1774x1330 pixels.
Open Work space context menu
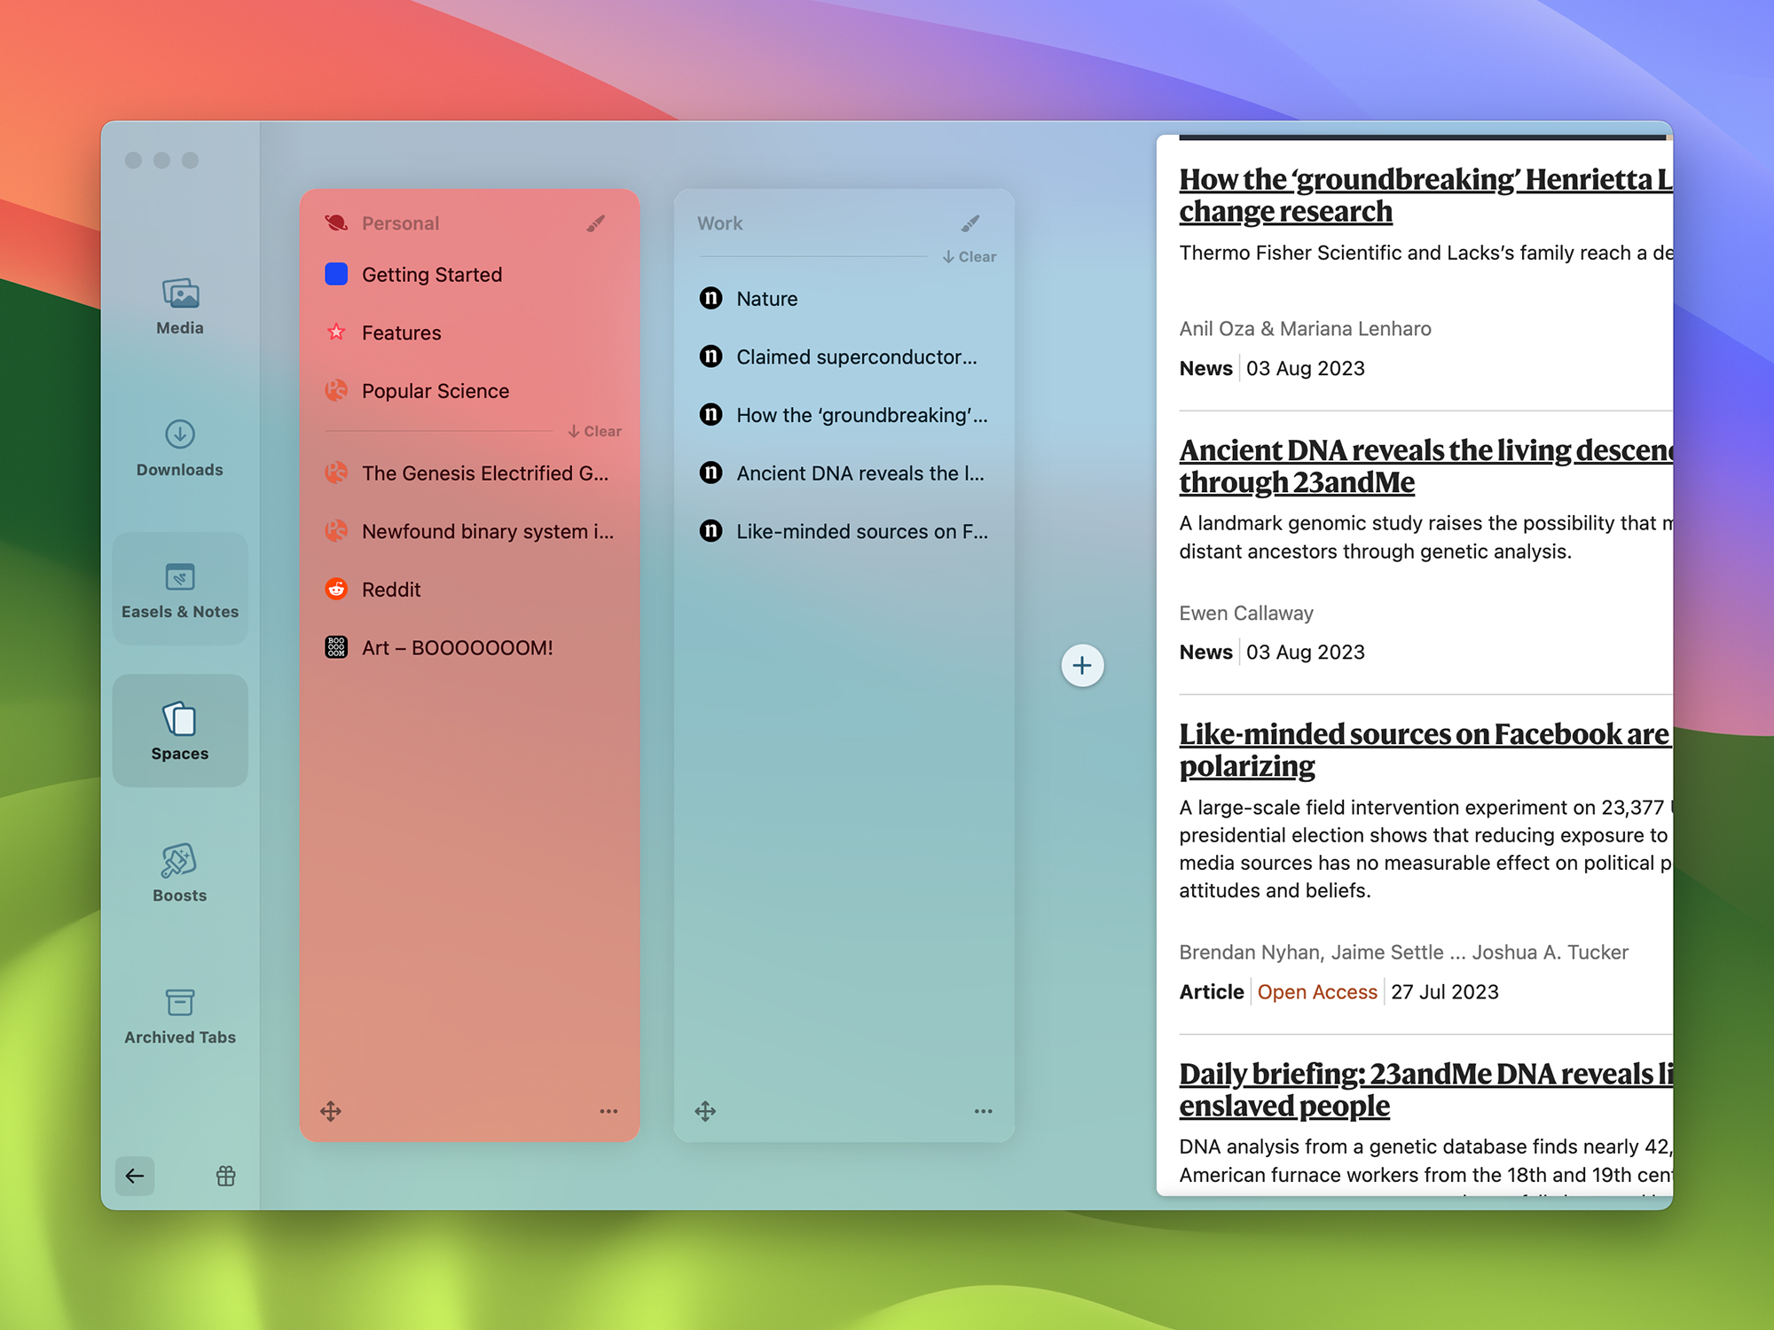pos(984,1112)
